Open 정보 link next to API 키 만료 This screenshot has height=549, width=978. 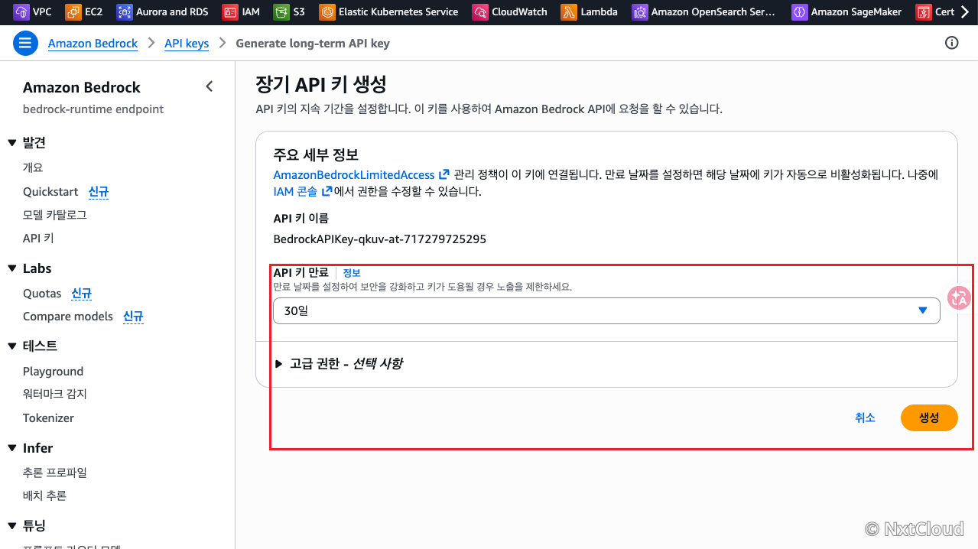pos(352,273)
